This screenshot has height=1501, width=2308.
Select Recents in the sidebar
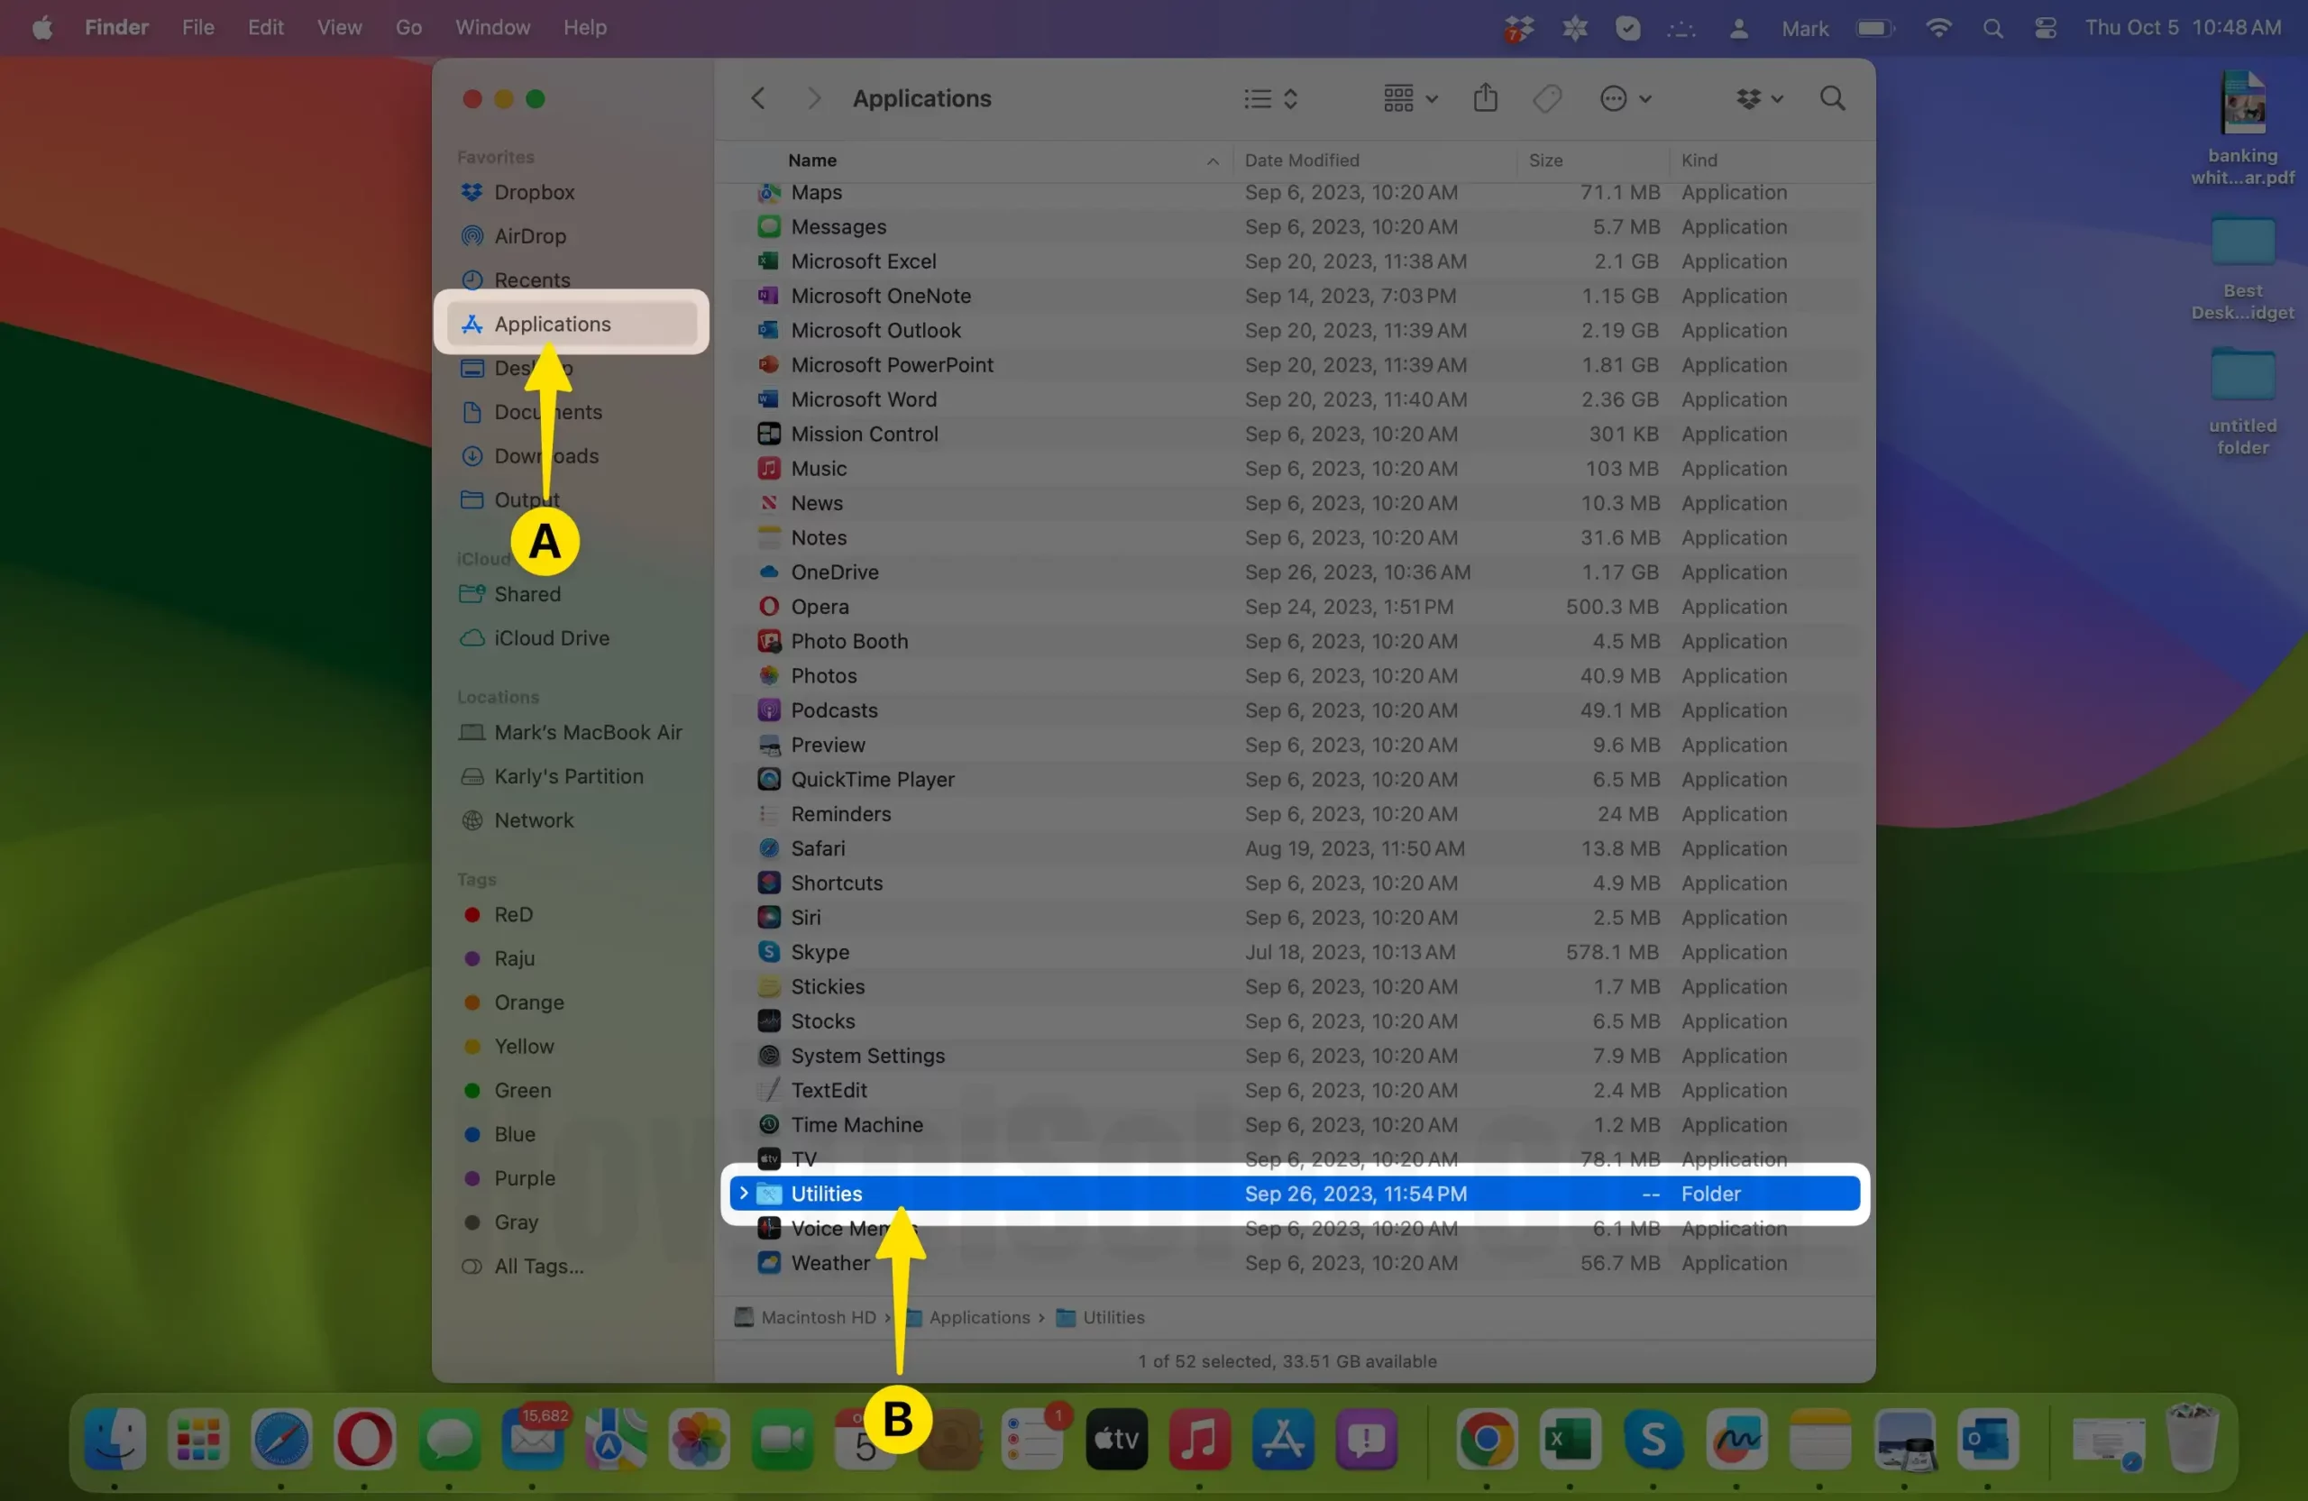(x=531, y=279)
